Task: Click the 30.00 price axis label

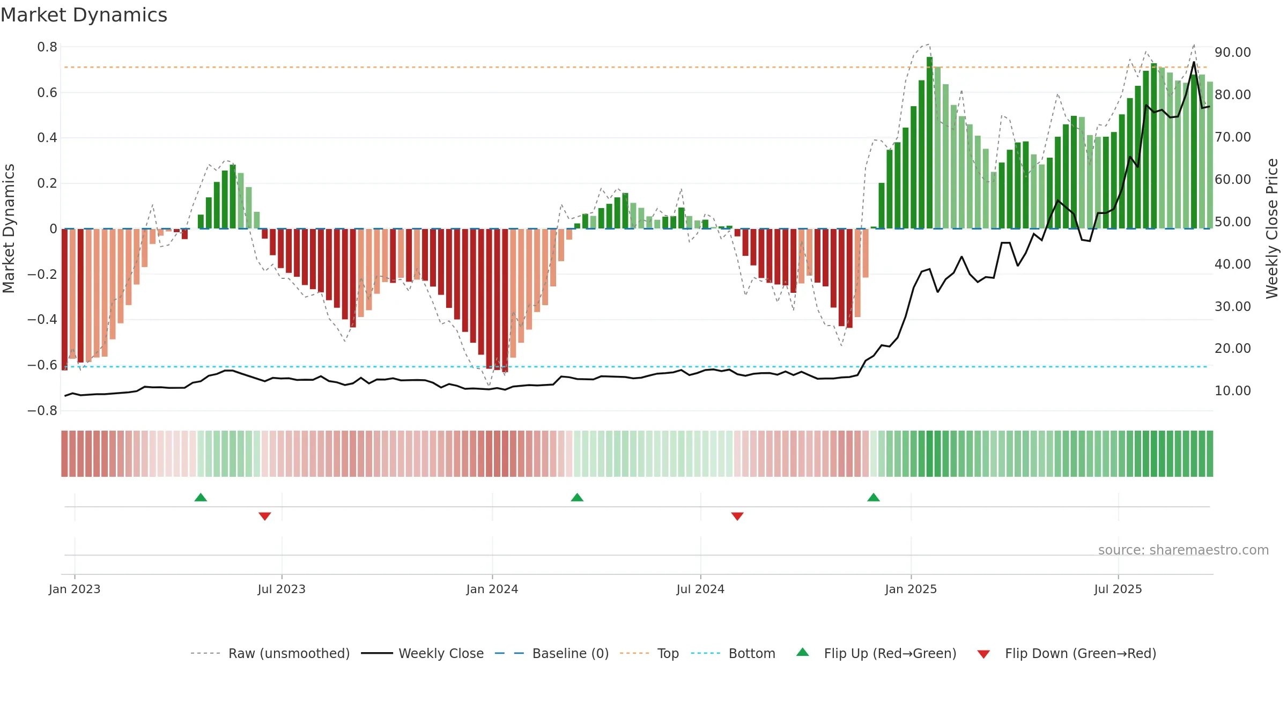Action: pyautogui.click(x=1233, y=306)
